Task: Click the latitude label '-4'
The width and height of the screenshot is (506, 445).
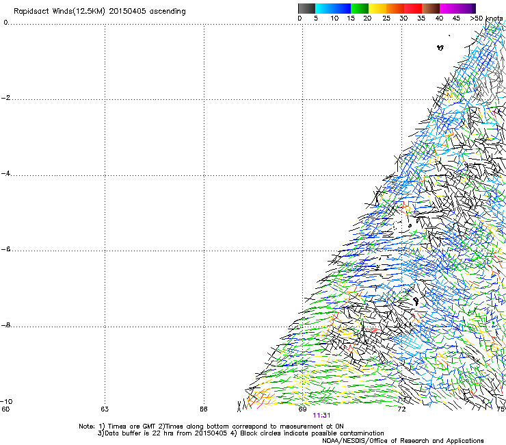Action: [x=5, y=173]
